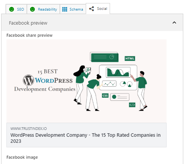
Task: Click the WWW.TRUSTINDEX.IO URL text
Action: coord(28,128)
